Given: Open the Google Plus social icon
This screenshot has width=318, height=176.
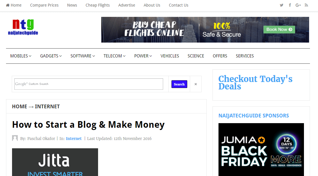Looking at the screenshot, I should click(x=298, y=5).
